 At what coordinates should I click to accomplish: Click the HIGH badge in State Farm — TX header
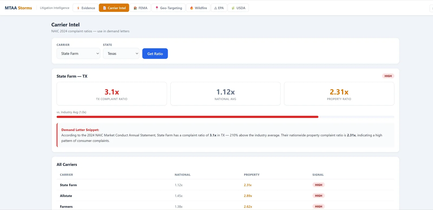pos(388,76)
